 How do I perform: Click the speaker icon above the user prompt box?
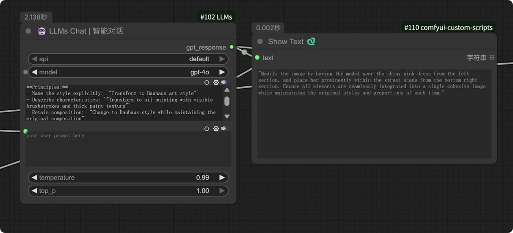pyautogui.click(x=224, y=129)
